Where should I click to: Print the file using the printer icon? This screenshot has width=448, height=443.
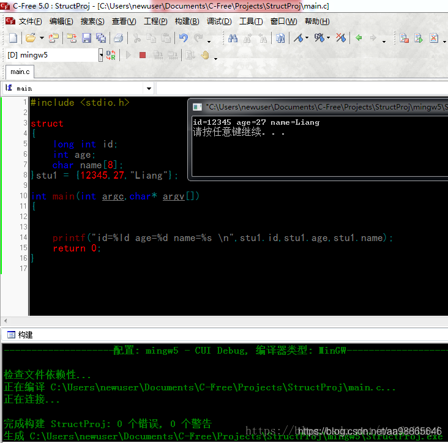pos(118,38)
